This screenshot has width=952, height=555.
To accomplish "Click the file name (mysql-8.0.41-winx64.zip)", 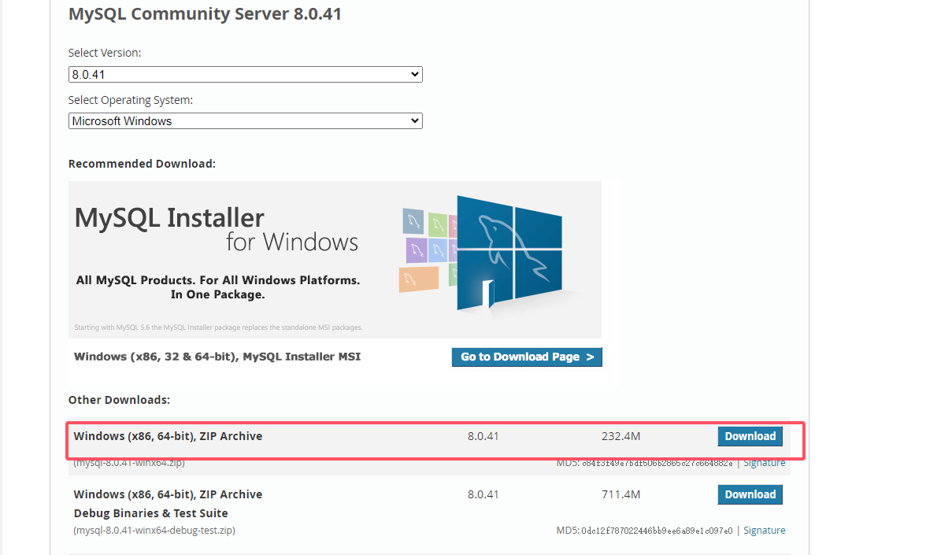I will [129, 463].
